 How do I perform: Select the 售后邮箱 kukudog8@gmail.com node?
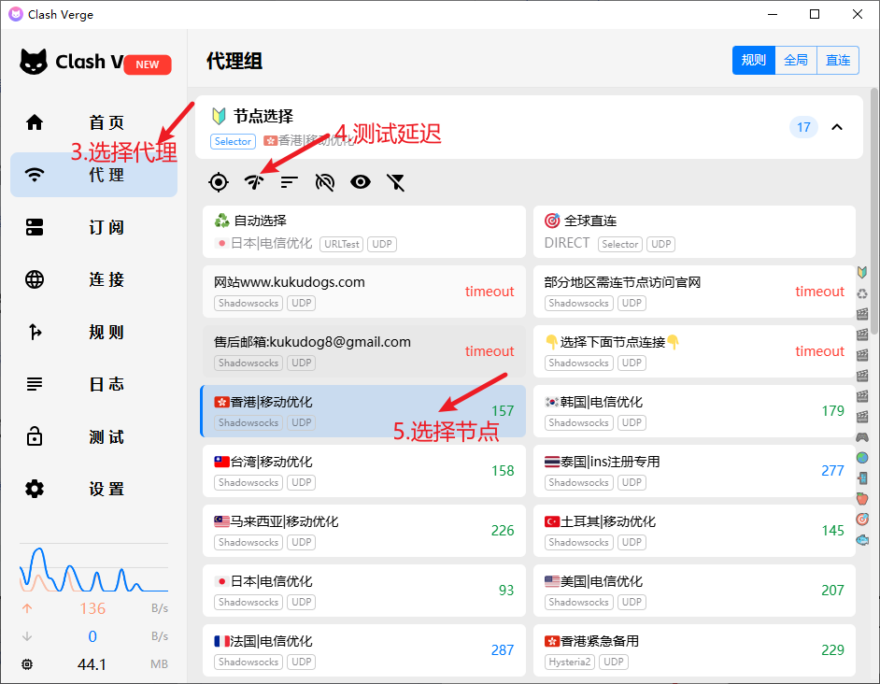tap(364, 351)
